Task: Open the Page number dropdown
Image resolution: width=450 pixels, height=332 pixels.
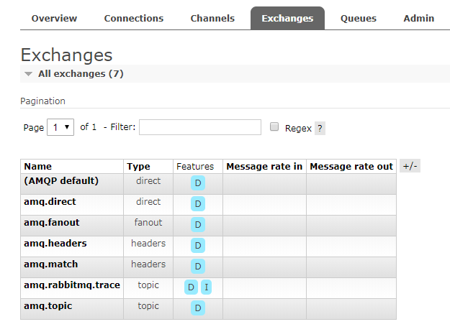Action: (60, 127)
